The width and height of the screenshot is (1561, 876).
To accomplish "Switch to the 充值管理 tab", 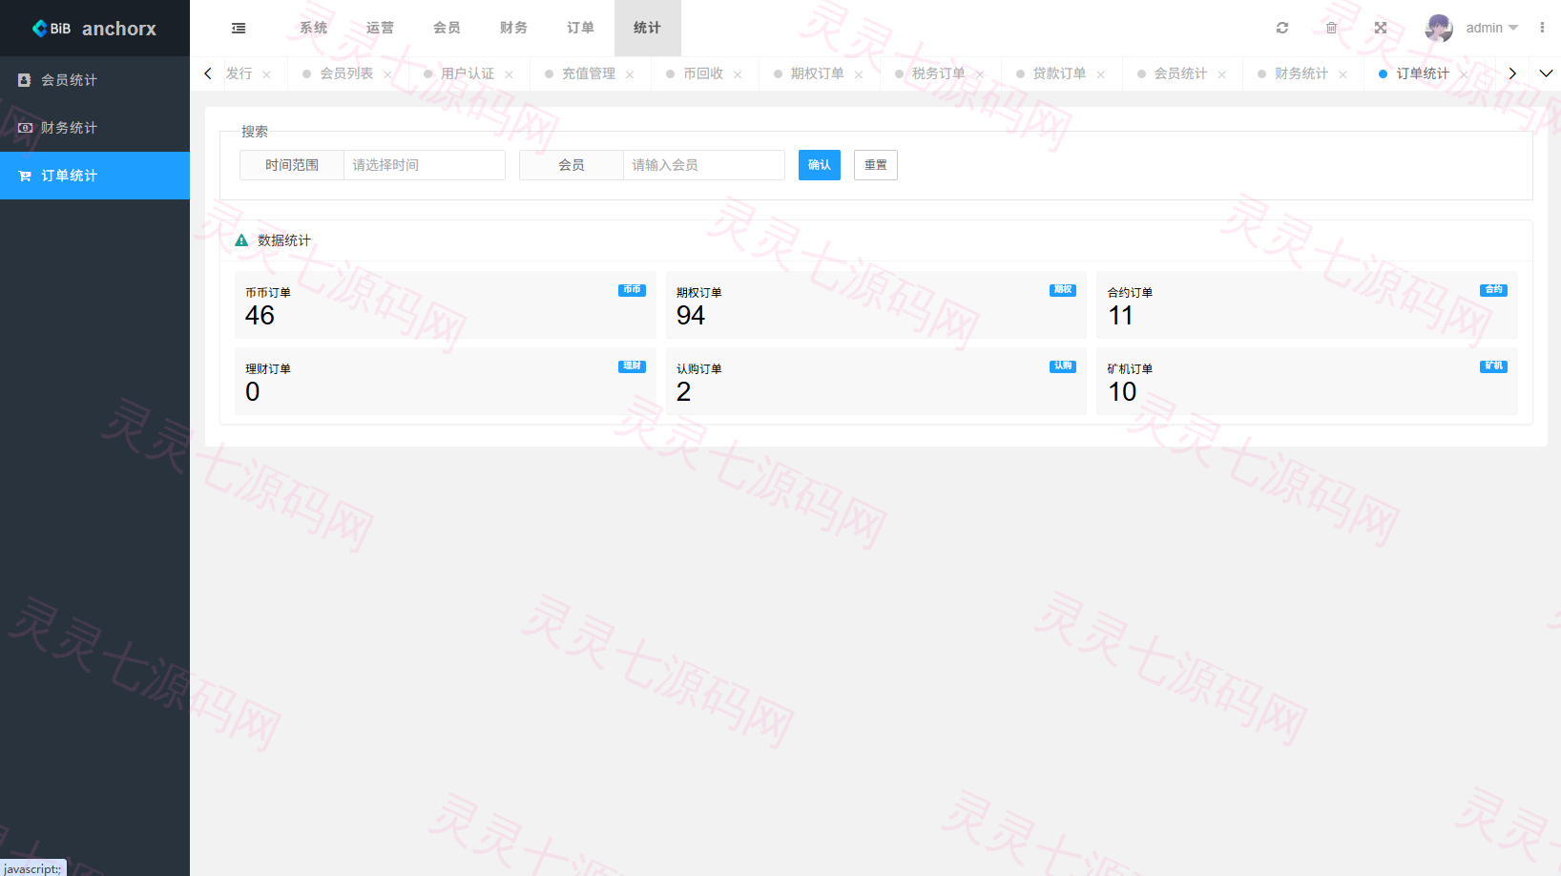I will point(589,73).
